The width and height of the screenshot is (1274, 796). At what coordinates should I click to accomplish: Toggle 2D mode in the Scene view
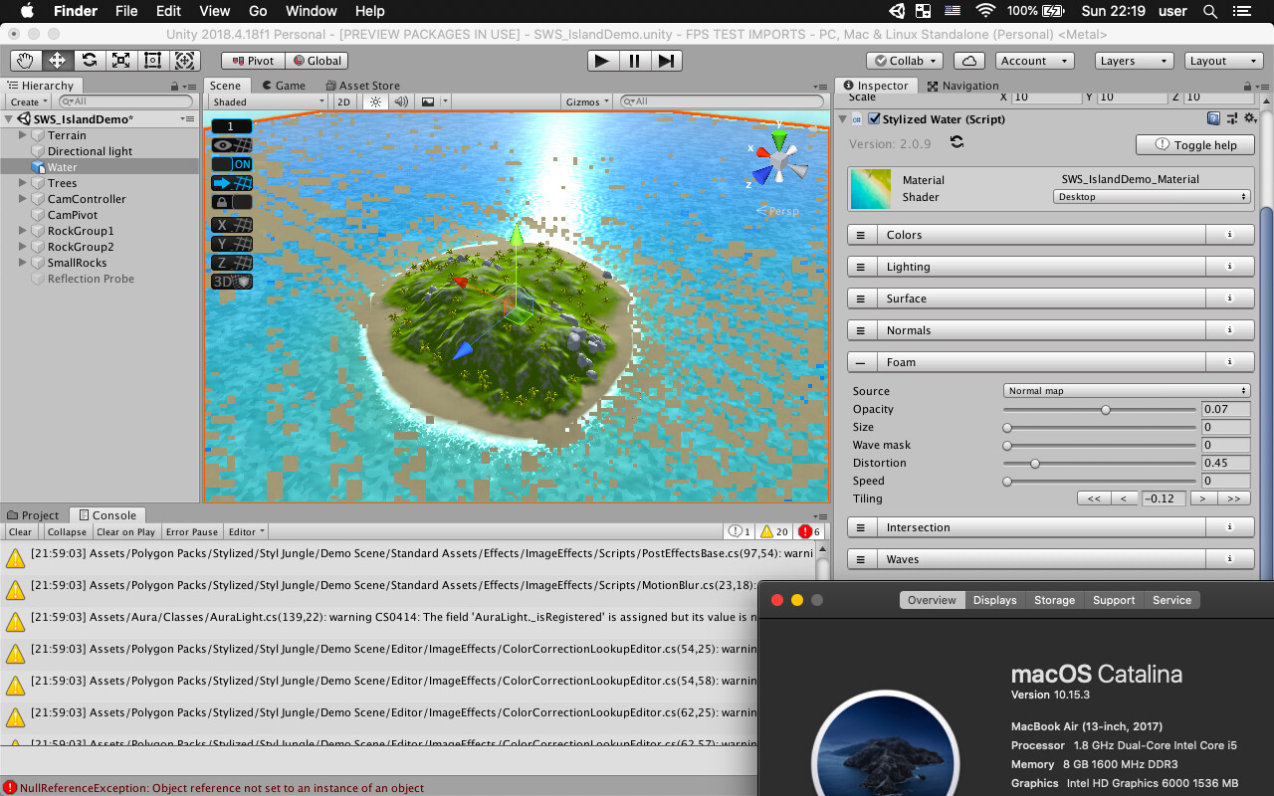click(x=343, y=100)
